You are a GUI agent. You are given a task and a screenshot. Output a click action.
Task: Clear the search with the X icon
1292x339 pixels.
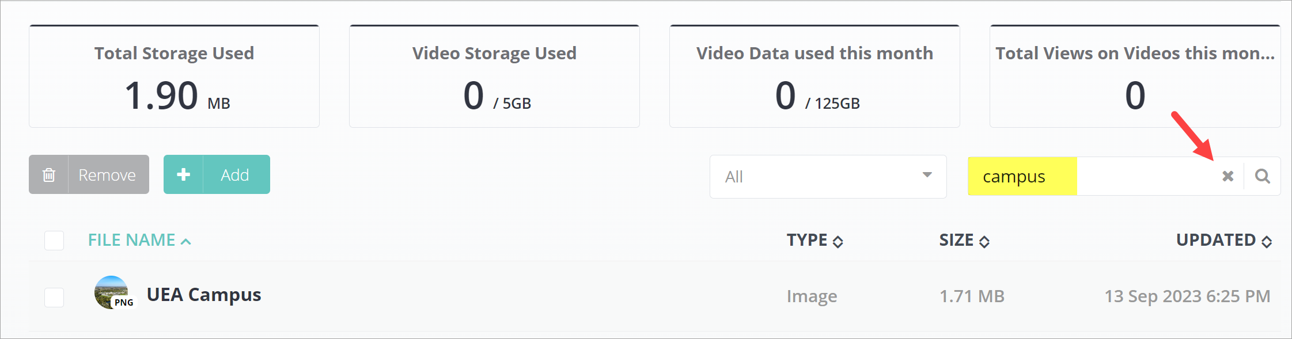click(1227, 176)
